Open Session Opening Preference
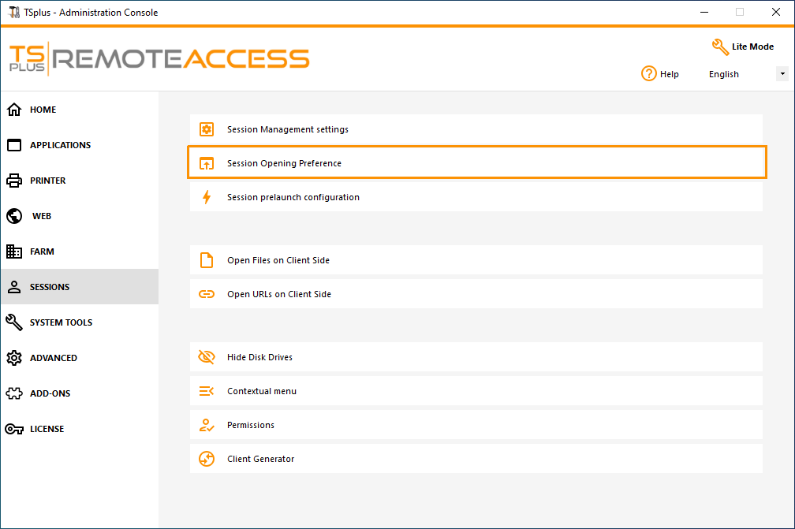 click(x=284, y=163)
